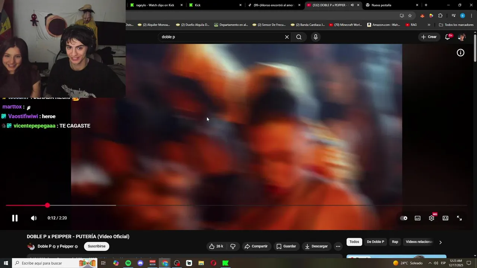Open the MetaMask fox extension
This screenshot has width=477, height=268.
click(422, 16)
